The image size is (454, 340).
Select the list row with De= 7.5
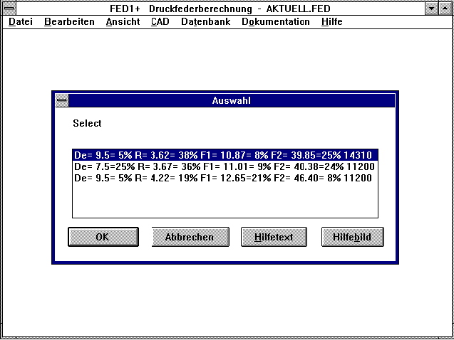(x=225, y=166)
